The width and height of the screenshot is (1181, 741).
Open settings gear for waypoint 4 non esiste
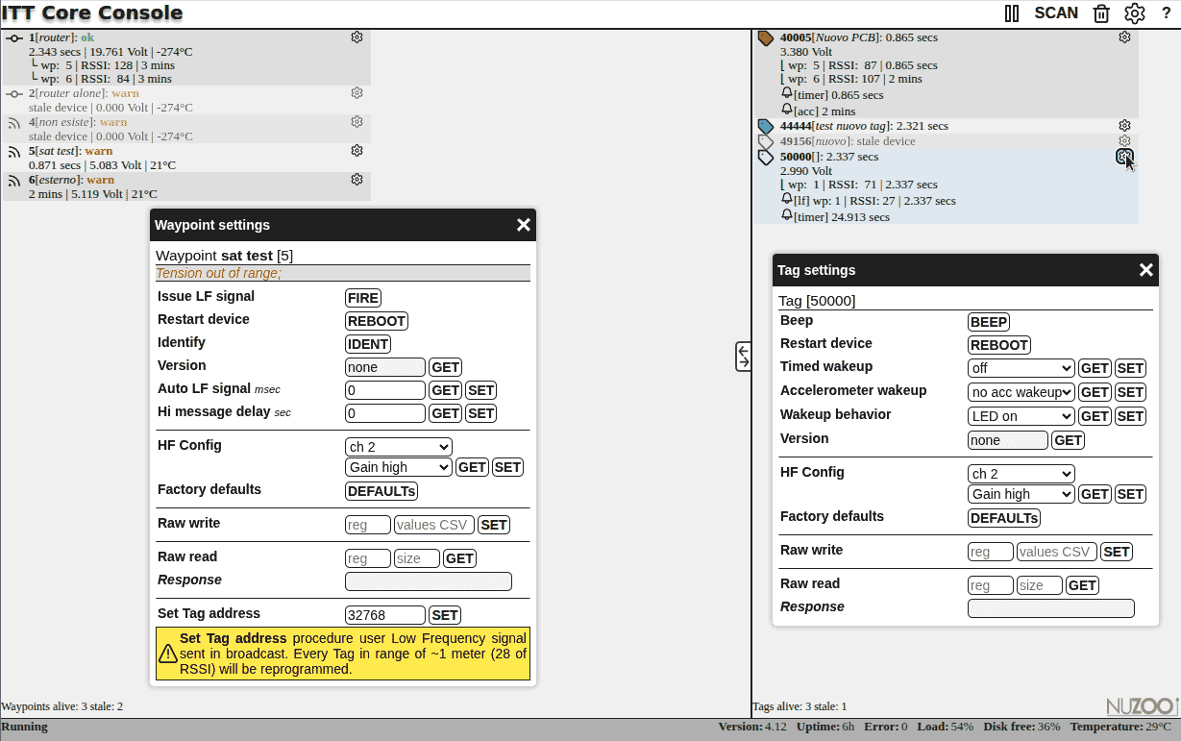pos(357,122)
